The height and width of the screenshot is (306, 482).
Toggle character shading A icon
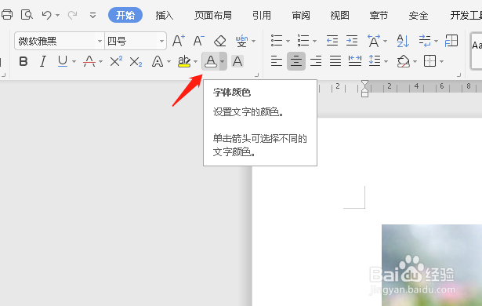pyautogui.click(x=237, y=61)
